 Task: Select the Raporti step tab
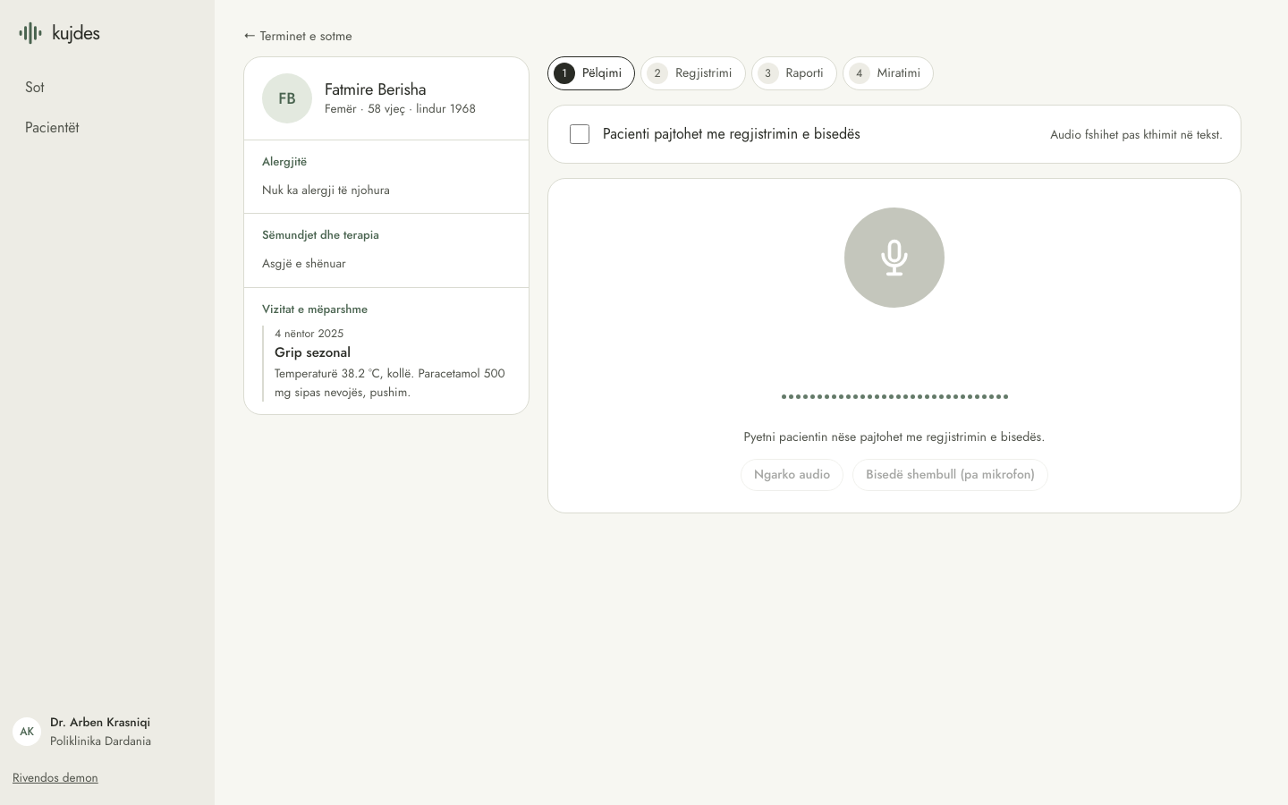[x=794, y=73]
